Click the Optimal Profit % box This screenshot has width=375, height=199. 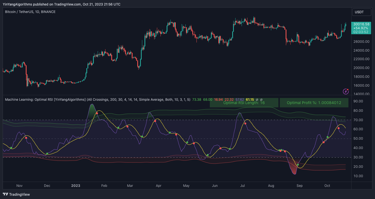314,103
